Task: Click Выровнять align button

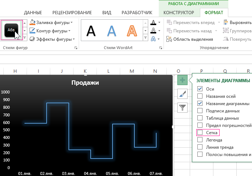Action: [x=237, y=23]
